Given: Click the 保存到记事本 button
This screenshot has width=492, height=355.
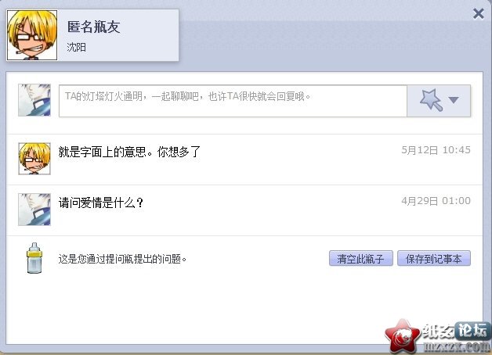Looking at the screenshot, I should coord(434,258).
